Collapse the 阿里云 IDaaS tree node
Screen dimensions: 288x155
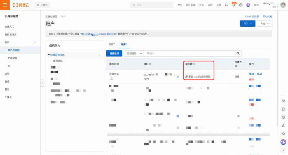[49, 55]
